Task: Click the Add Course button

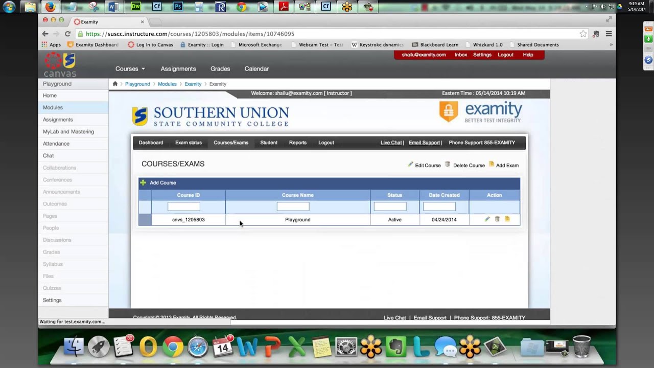Action: point(158,182)
